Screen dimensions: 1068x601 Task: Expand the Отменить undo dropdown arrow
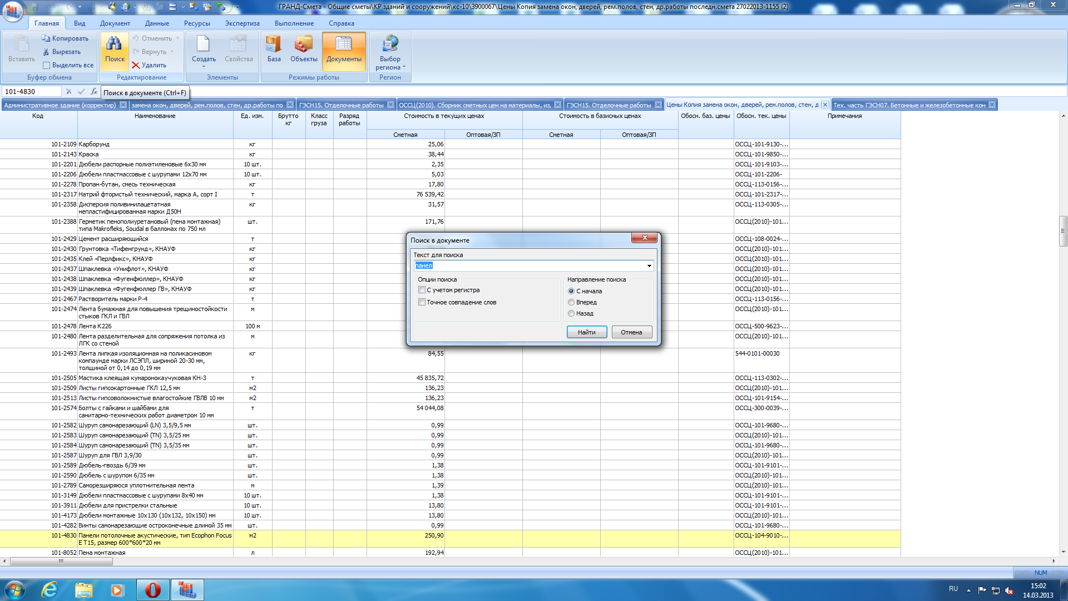pos(178,38)
